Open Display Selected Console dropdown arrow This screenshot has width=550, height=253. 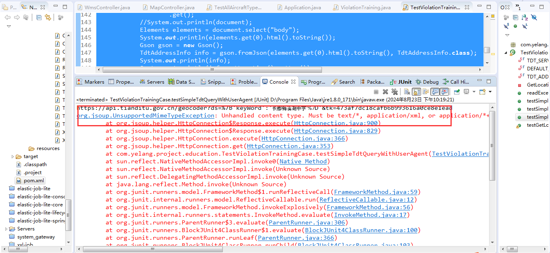pyautogui.click(x=474, y=92)
